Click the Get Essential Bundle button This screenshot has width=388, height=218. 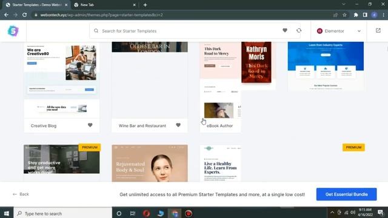[346, 194]
